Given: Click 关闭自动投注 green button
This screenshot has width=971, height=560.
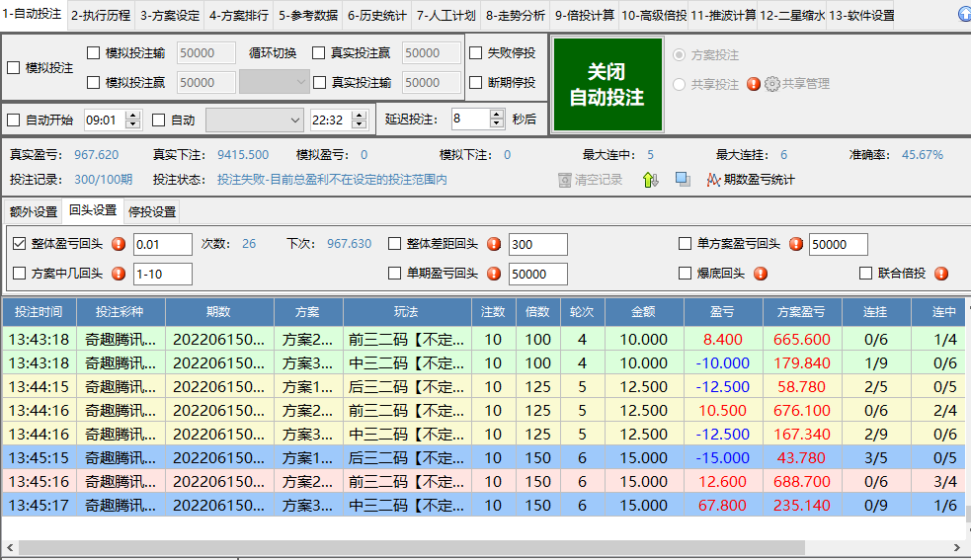Looking at the screenshot, I should click(x=607, y=84).
